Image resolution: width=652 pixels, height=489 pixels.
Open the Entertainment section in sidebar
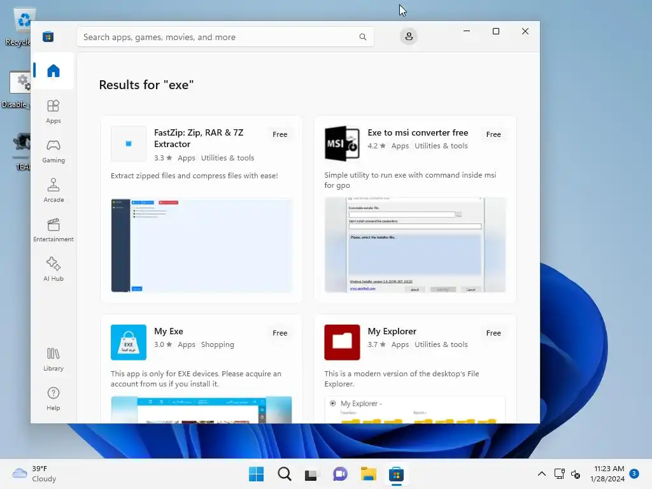point(53,230)
